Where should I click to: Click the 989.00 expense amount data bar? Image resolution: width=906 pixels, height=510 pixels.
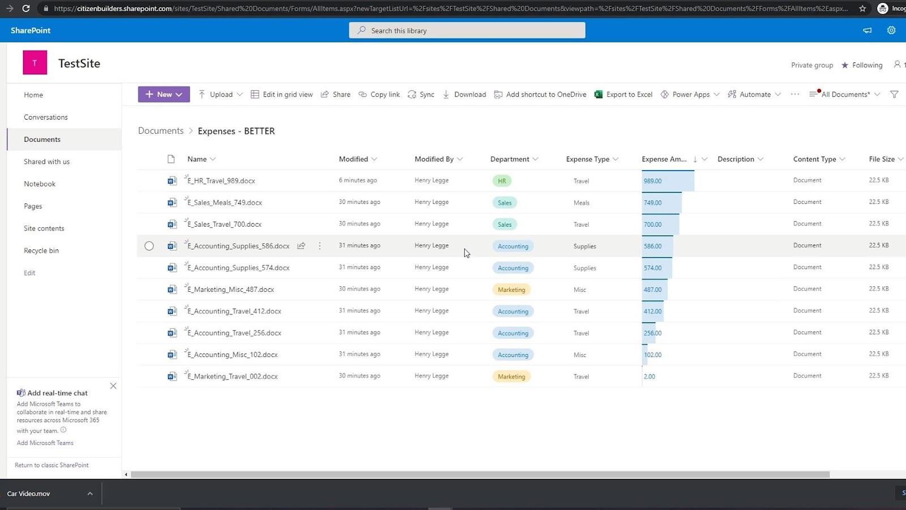(x=668, y=181)
